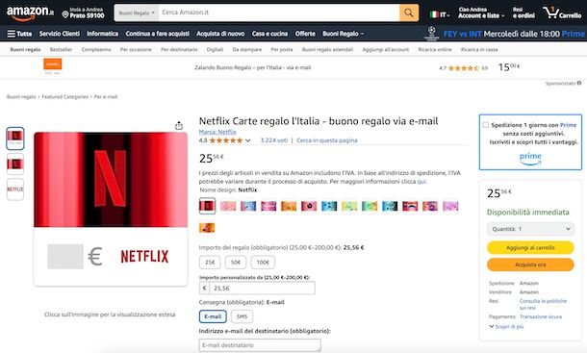Viewport: 587px width, 353px height.
Task: Expand Buoni Regalo nav dropdown
Action: [343, 34]
